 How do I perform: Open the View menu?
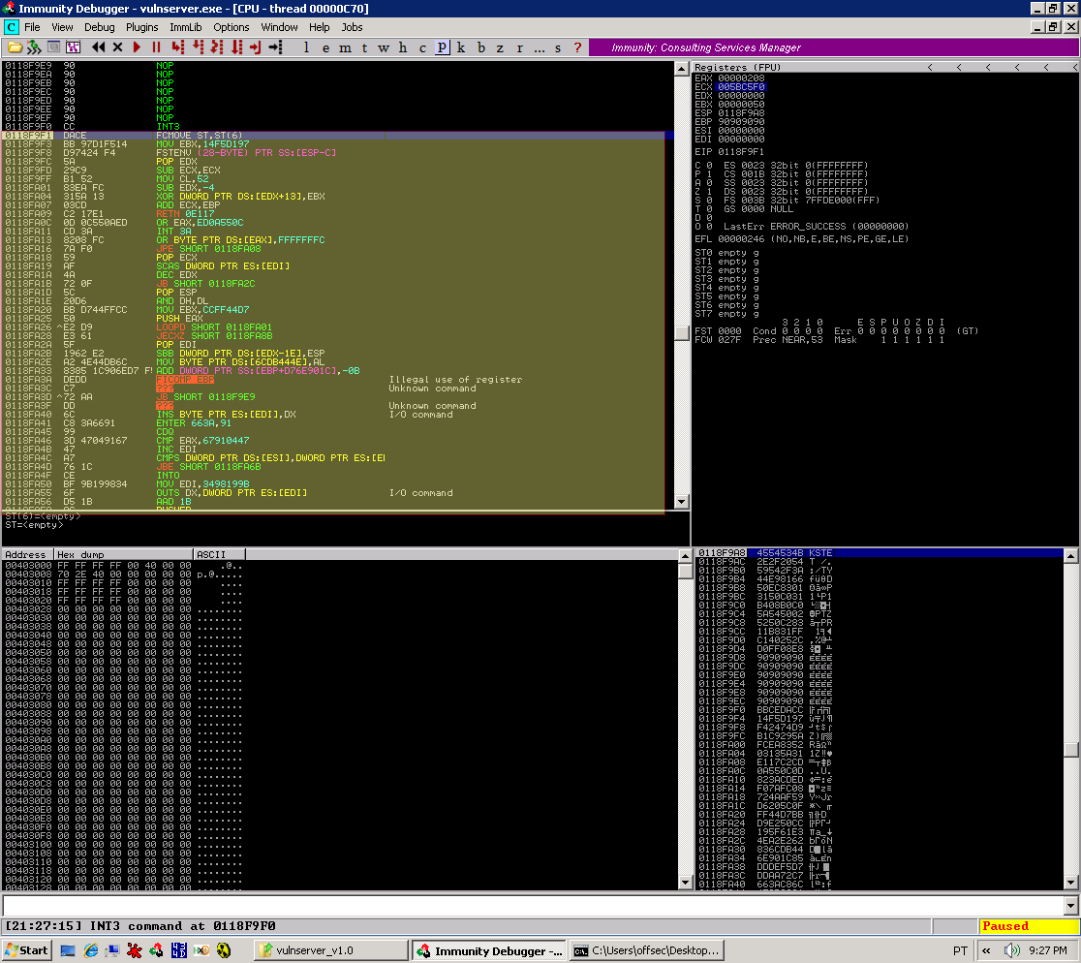(x=61, y=27)
